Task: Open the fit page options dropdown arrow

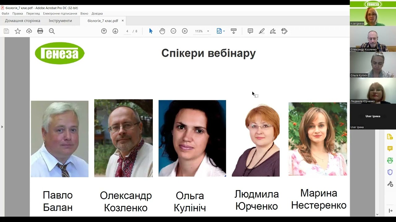Action: (x=224, y=31)
